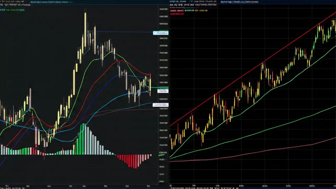Click the cyan highlighted price label near the top
The height and width of the screenshot is (189, 336).
(161, 33)
